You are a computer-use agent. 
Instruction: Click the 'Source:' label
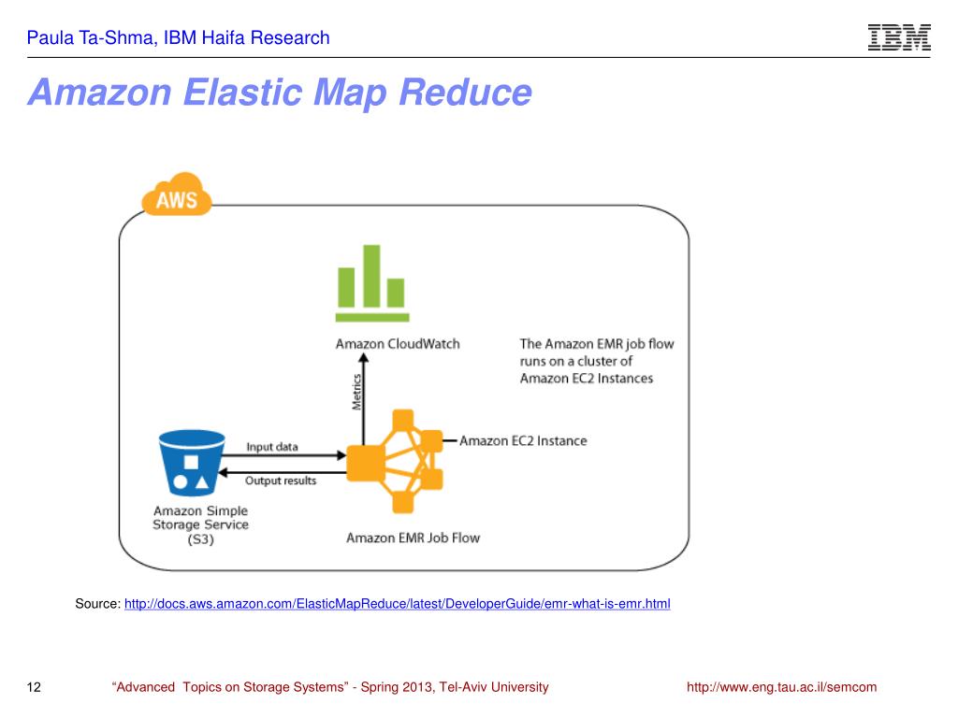coord(97,604)
